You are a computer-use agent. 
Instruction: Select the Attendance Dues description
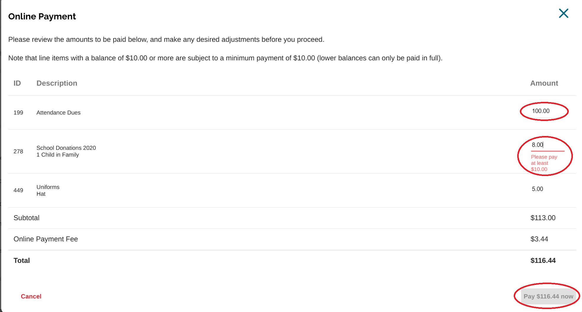58,112
